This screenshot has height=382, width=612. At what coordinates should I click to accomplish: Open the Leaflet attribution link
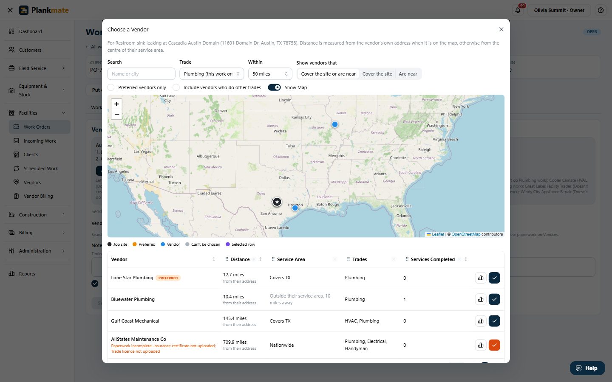(x=438, y=234)
